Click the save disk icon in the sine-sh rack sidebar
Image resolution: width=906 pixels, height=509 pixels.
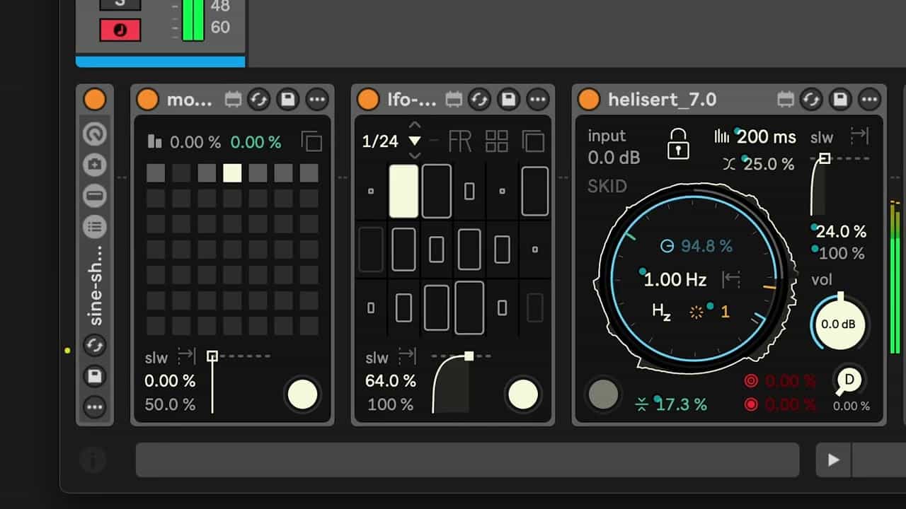point(95,376)
